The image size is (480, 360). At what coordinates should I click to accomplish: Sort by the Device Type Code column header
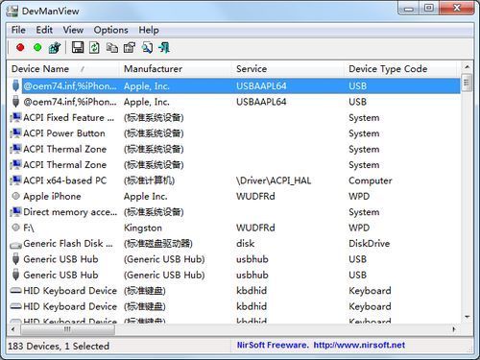click(400, 68)
